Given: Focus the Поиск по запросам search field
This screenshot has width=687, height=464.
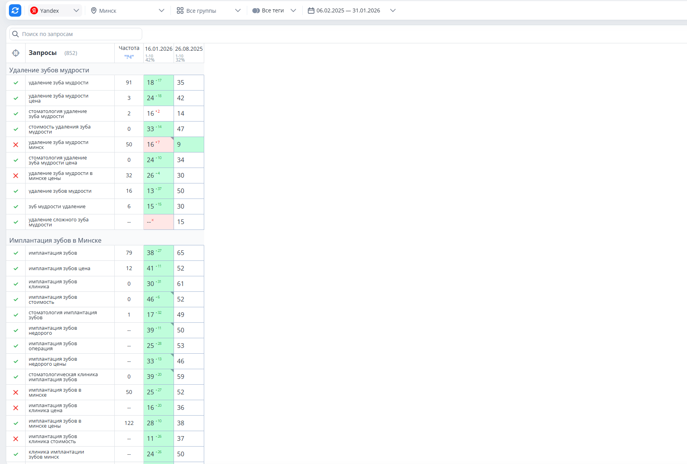Looking at the screenshot, I should coord(76,34).
